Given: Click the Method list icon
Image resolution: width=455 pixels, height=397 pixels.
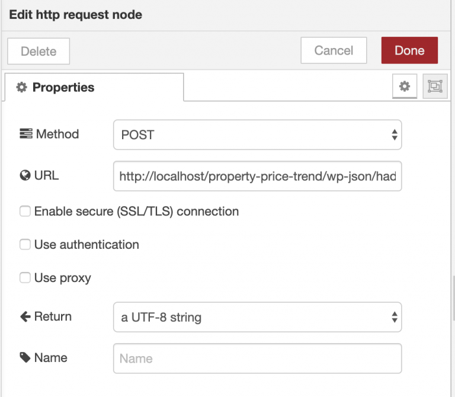Looking at the screenshot, I should pos(26,134).
